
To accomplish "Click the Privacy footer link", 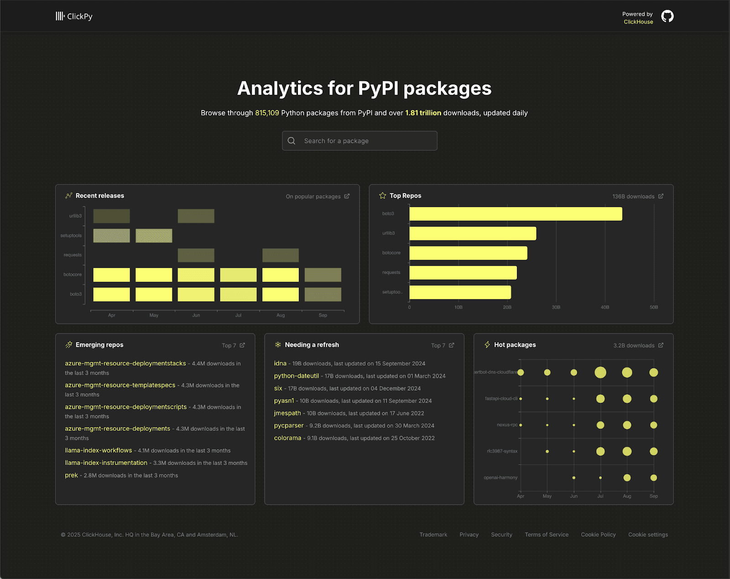I will [x=469, y=535].
